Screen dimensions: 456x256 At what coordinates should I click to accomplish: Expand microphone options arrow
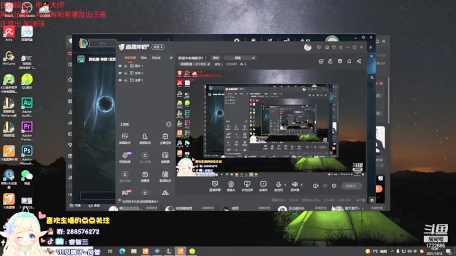click(x=285, y=184)
